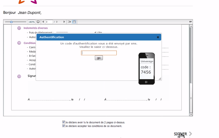Click the number 19 section badge
This screenshot has width=219, height=138.
(x=19, y=76)
